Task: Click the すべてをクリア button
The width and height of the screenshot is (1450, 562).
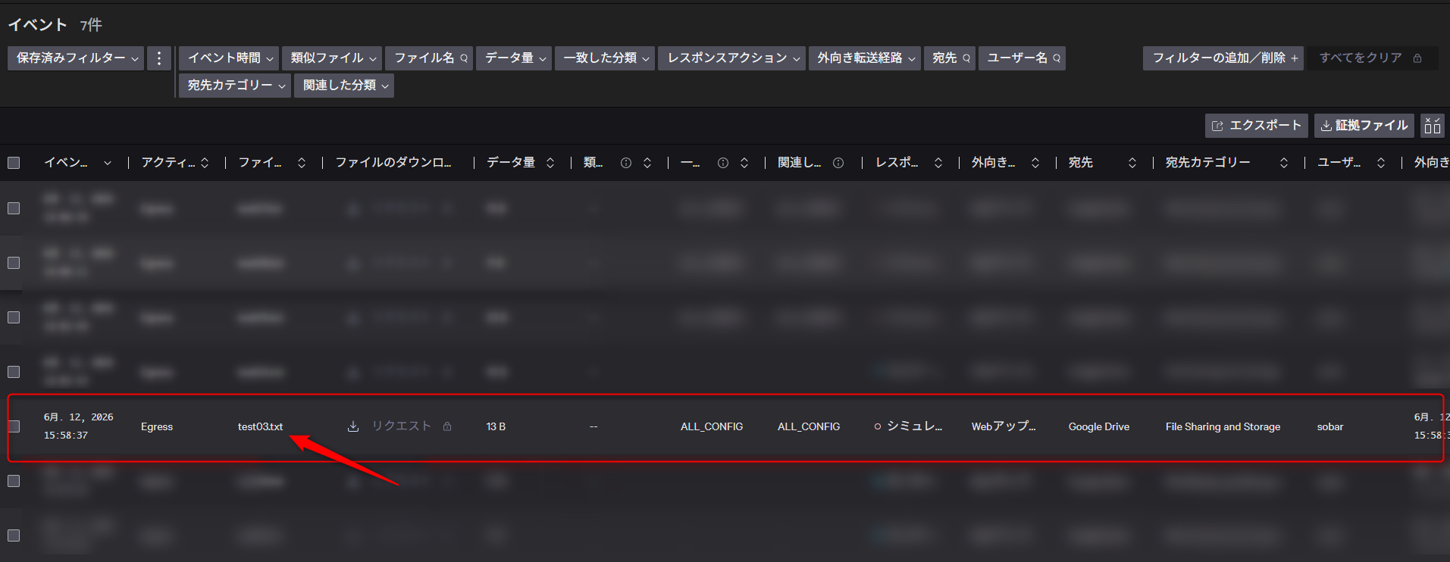Action: click(x=1371, y=58)
